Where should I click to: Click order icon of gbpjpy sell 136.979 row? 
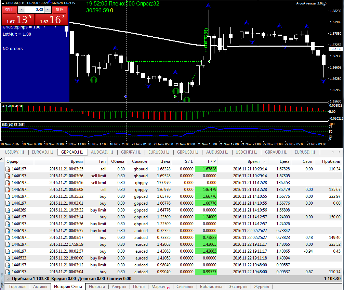coord(8,190)
